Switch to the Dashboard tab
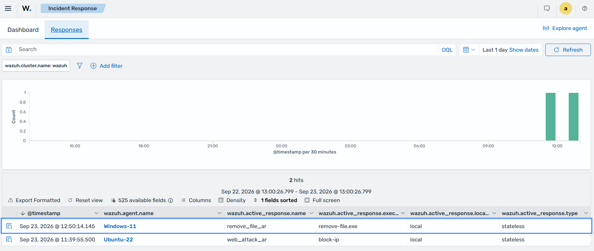 (x=23, y=30)
